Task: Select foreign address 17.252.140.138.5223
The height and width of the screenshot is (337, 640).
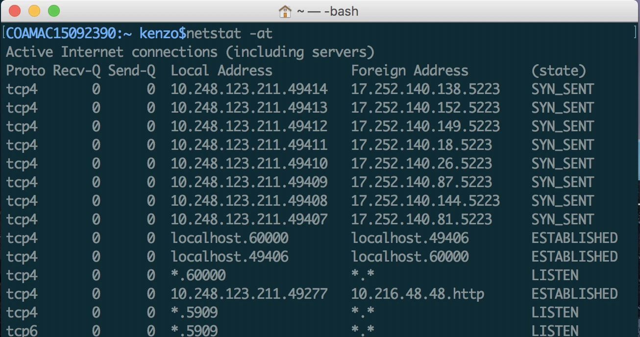Action: click(x=425, y=89)
